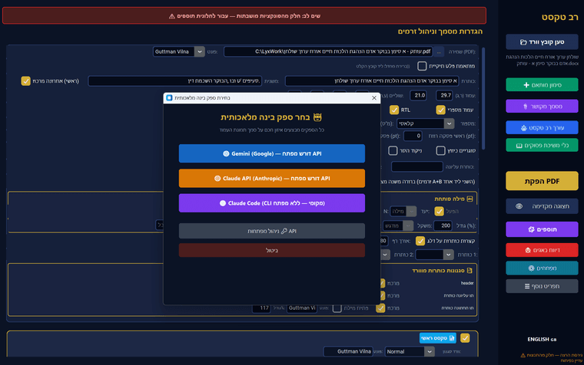This screenshot has width=584, height=365.
Task: Click the bug report icon
Action: tap(528, 250)
